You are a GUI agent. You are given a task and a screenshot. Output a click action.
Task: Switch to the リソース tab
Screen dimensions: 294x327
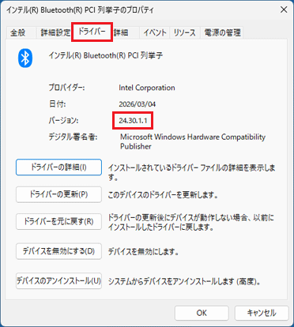[x=185, y=32]
